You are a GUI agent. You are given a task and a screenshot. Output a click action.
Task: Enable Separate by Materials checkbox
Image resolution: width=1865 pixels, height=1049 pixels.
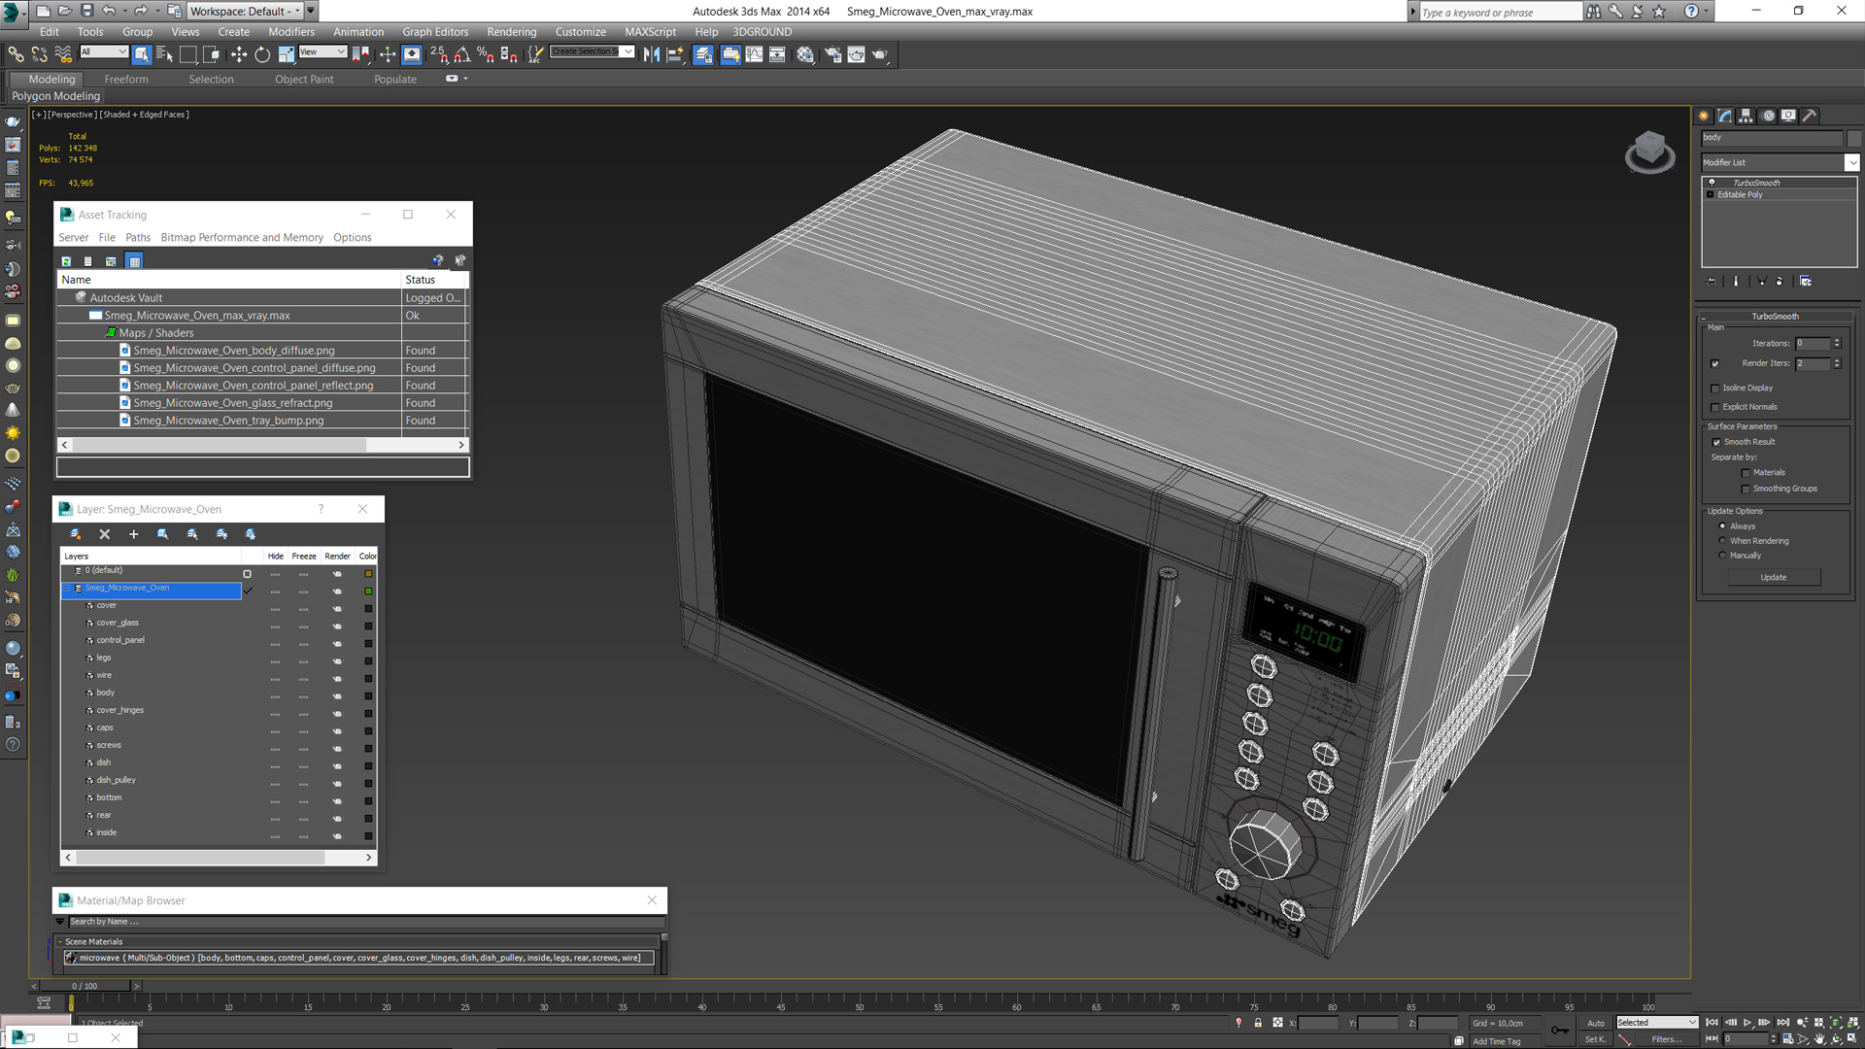click(x=1746, y=473)
